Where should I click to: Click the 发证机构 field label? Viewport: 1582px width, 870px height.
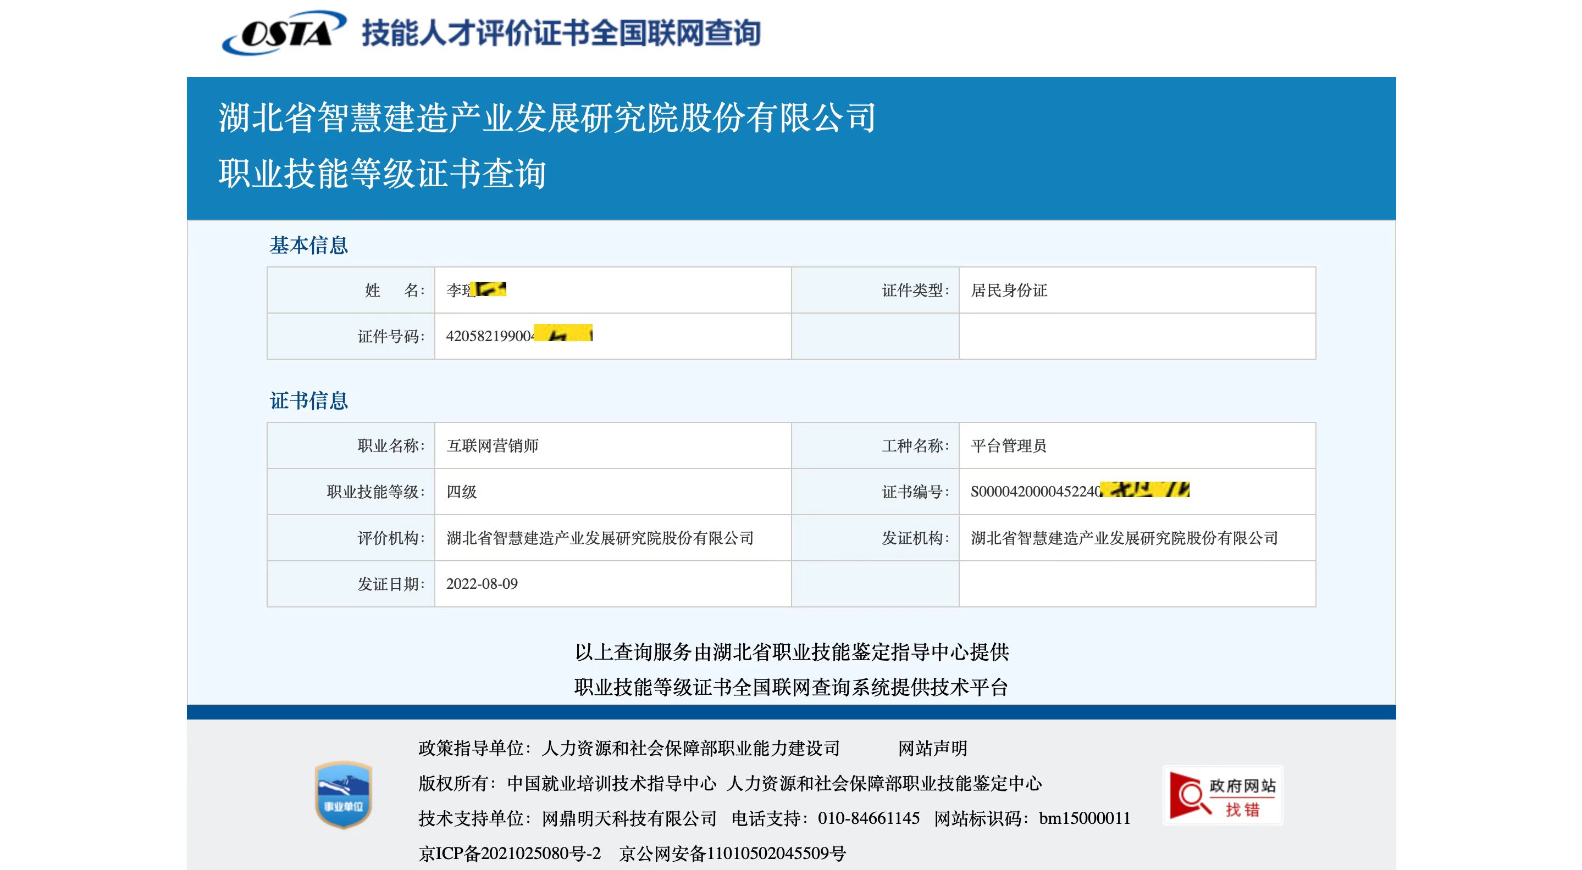(915, 538)
